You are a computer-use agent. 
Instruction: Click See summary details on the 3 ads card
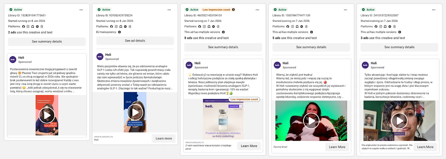point(399,47)
